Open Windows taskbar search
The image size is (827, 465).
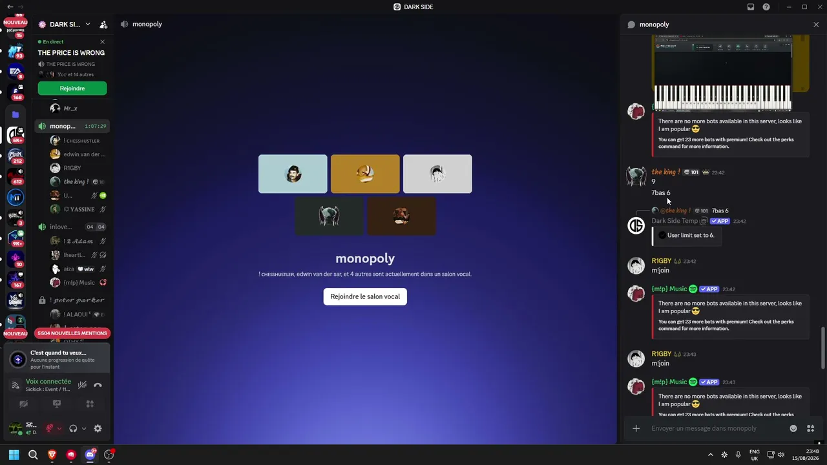(33, 455)
